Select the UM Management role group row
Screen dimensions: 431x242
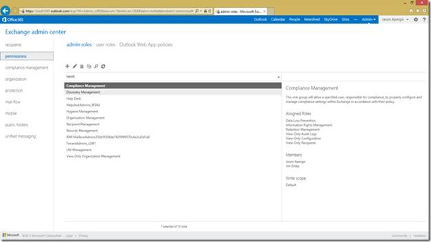[173, 149]
